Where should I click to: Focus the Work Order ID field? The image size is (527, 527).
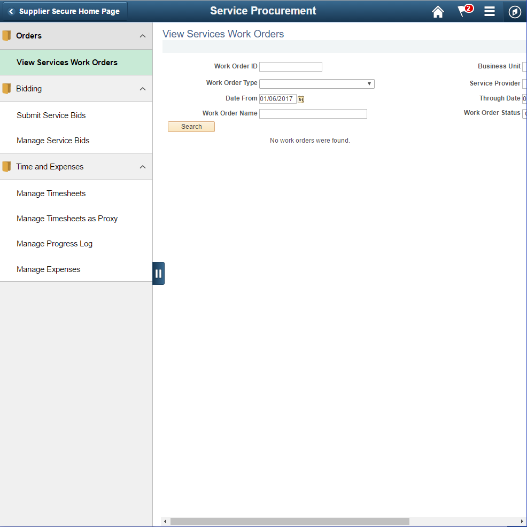[x=291, y=67]
